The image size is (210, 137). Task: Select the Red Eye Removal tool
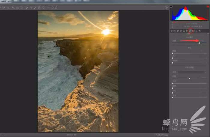(x=31, y=8)
